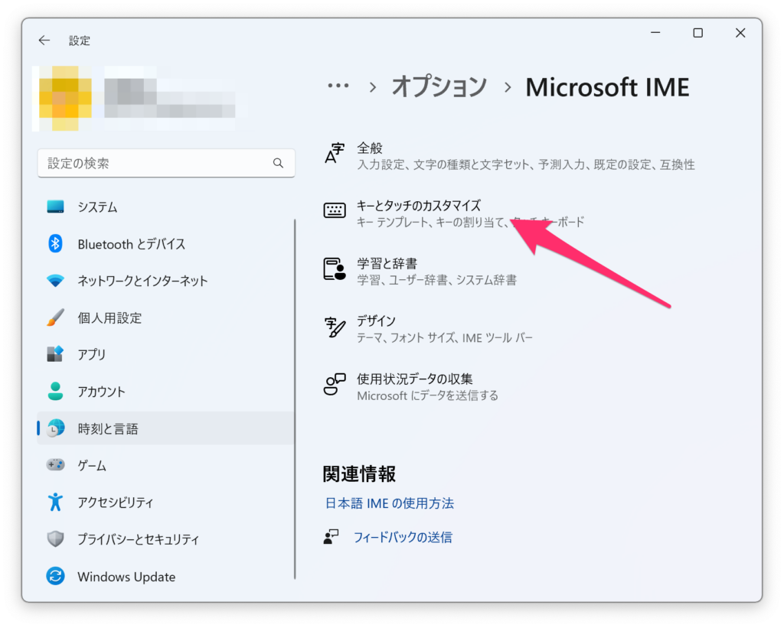Click the システム monitor icon
The image size is (784, 628).
click(55, 207)
